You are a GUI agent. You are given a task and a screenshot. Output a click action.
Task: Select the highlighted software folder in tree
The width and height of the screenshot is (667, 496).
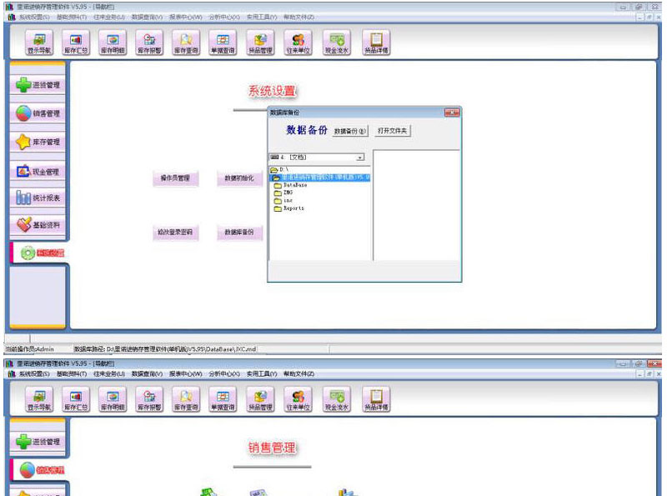321,178
